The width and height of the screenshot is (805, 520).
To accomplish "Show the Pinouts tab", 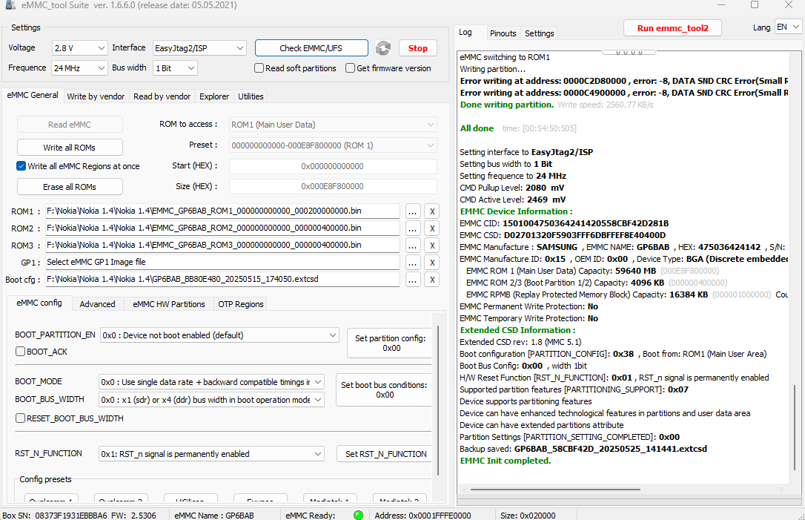I will pos(503,33).
